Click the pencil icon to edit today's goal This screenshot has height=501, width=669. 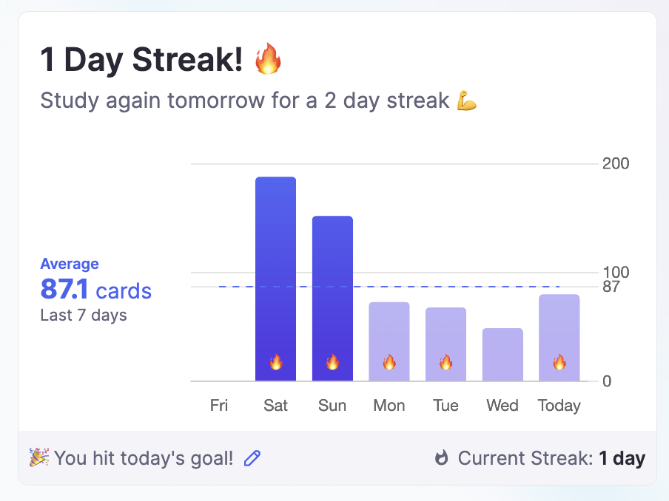click(252, 459)
